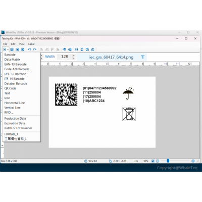
Task: Open the add-object toolbar icon
Action: click(5, 49)
